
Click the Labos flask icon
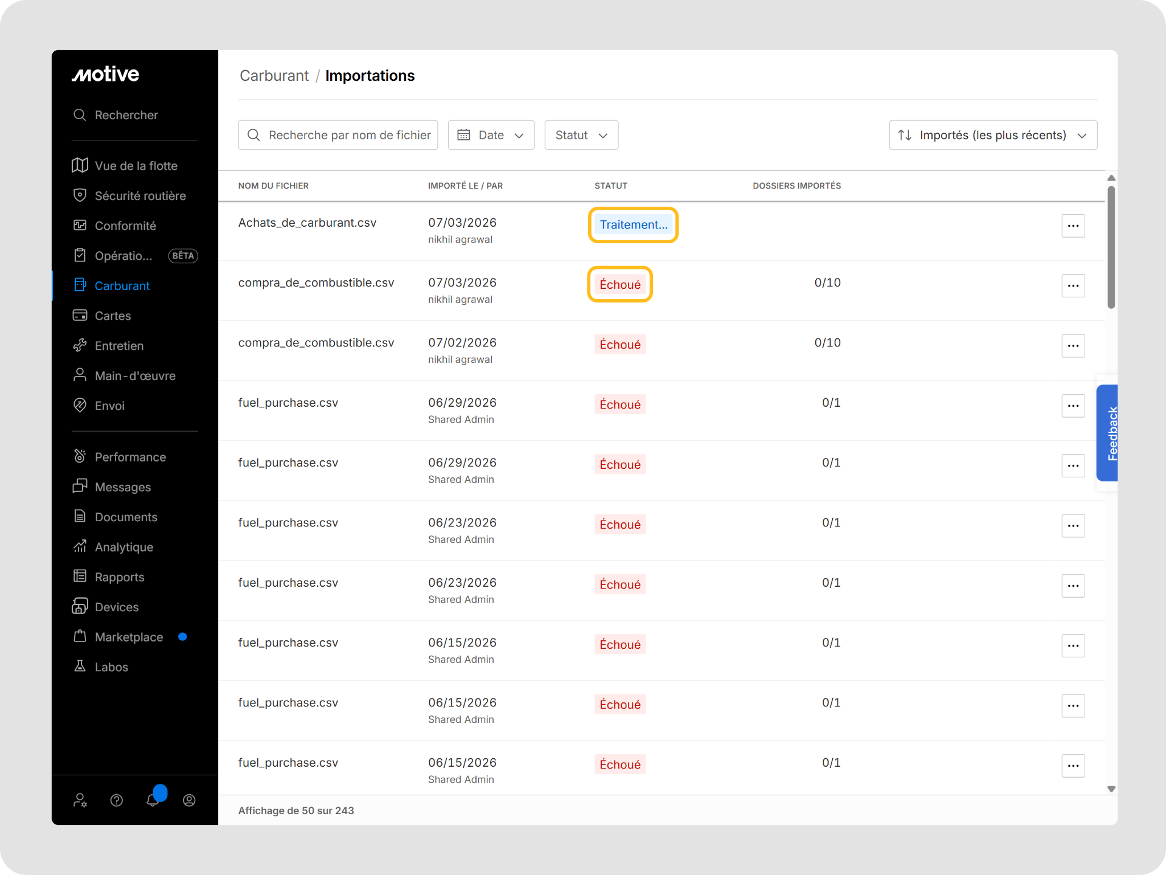click(x=80, y=667)
